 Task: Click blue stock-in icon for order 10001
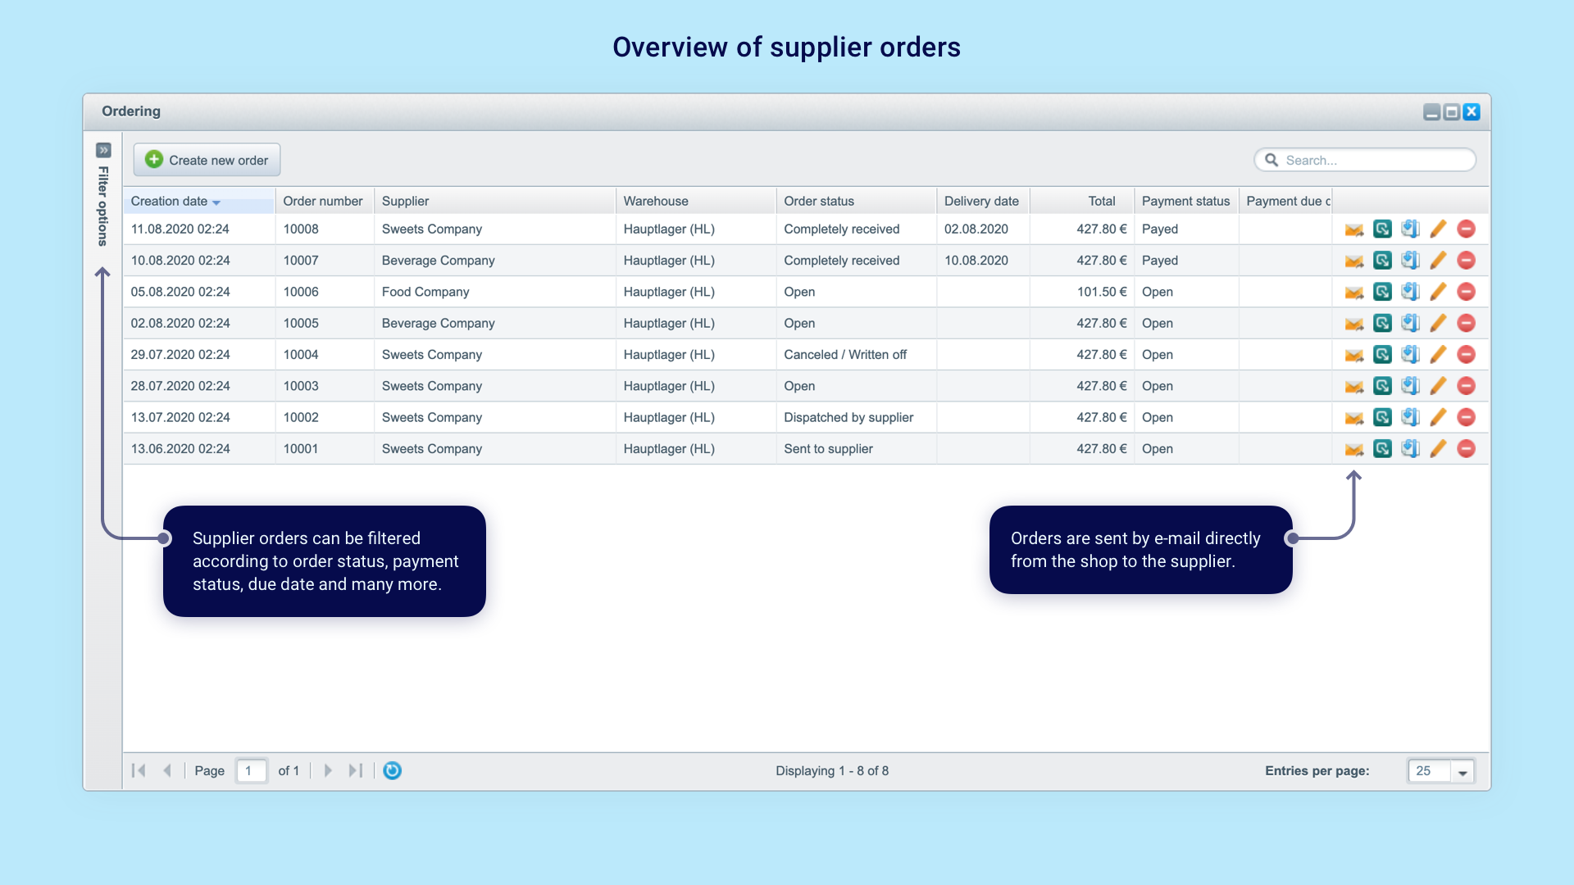point(1410,449)
